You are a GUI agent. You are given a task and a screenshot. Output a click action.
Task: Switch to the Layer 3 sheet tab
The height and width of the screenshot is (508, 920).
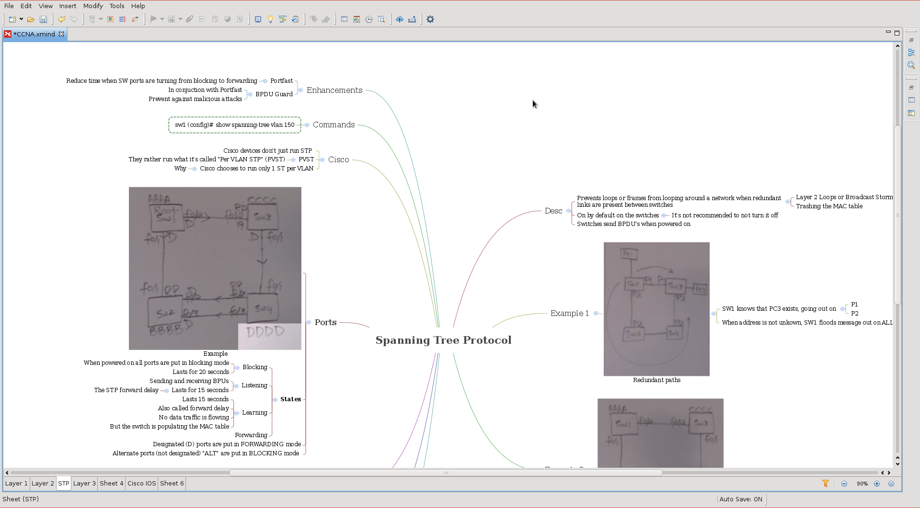pos(84,484)
